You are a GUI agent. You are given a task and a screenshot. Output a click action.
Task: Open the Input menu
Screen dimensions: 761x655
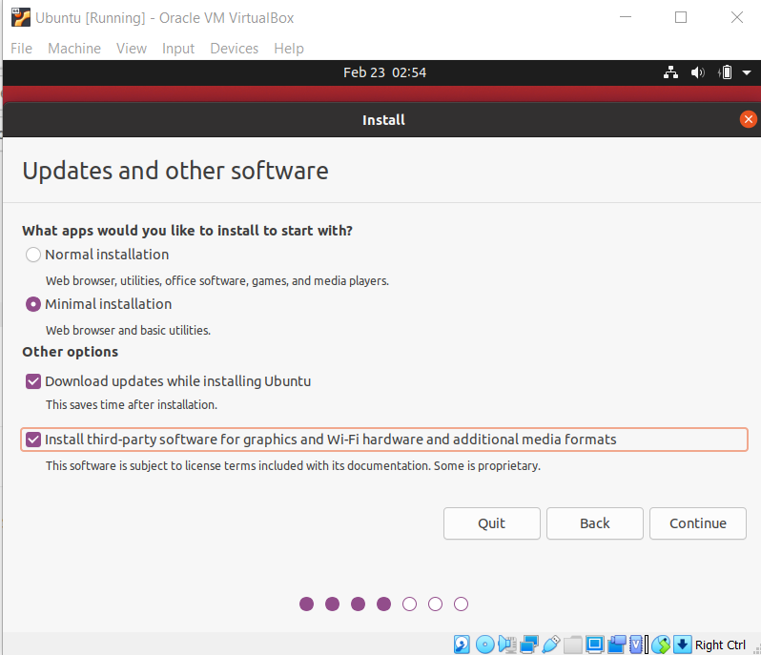tap(178, 49)
